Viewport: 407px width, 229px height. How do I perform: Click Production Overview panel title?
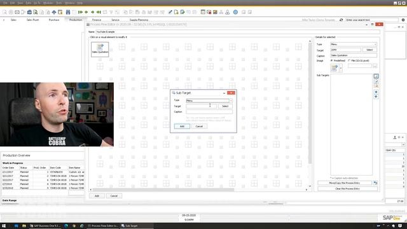tap(17, 155)
